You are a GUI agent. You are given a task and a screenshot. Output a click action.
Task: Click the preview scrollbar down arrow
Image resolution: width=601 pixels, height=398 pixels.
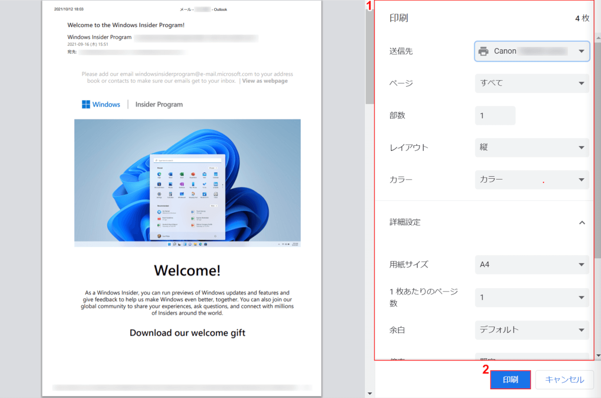click(x=369, y=394)
